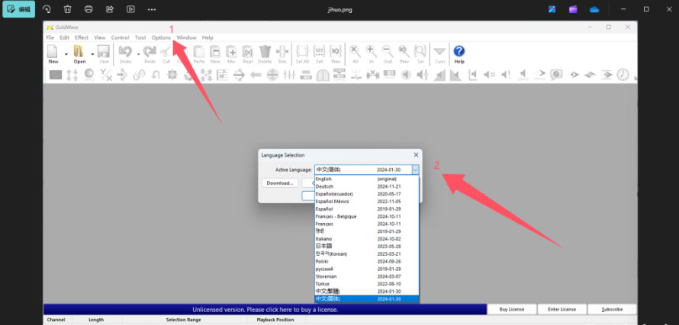Click the unlicensed version notice banner
This screenshot has height=325, width=679.
(x=265, y=310)
